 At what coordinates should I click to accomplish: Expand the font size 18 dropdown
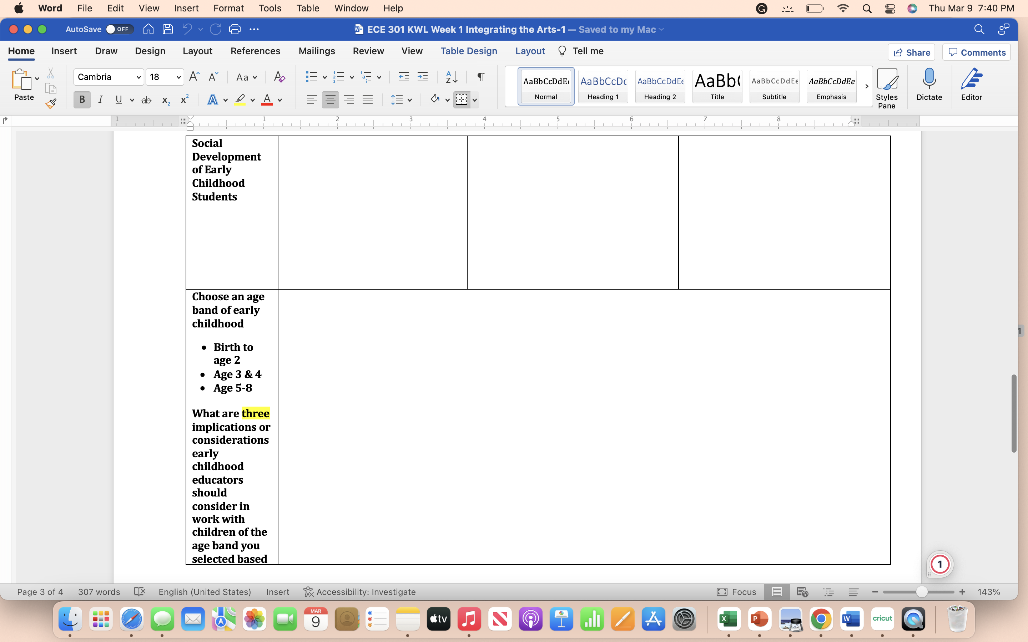(x=178, y=77)
